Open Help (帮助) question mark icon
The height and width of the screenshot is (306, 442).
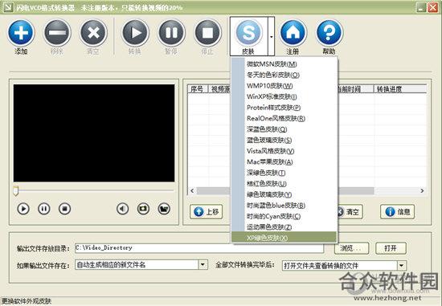click(x=329, y=33)
